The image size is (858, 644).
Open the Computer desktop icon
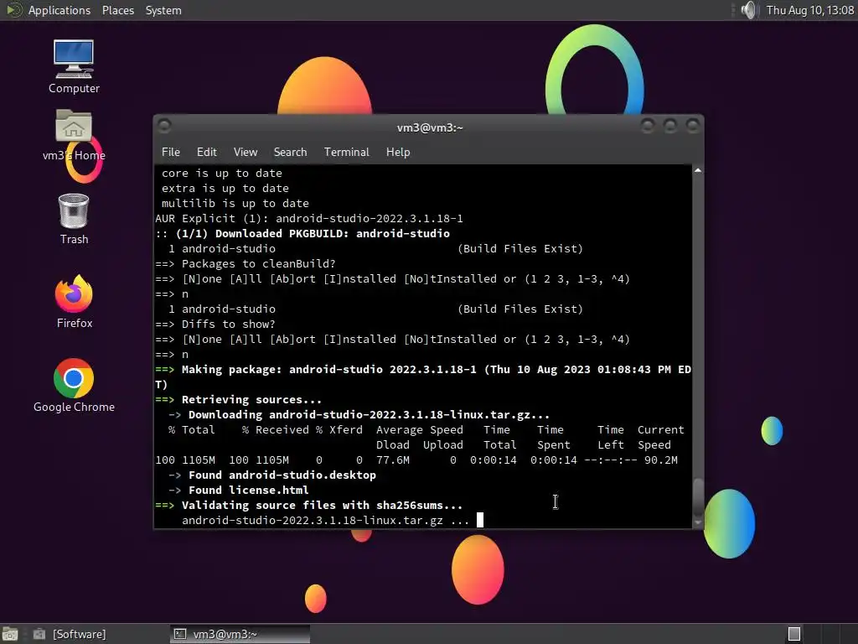tap(74, 66)
